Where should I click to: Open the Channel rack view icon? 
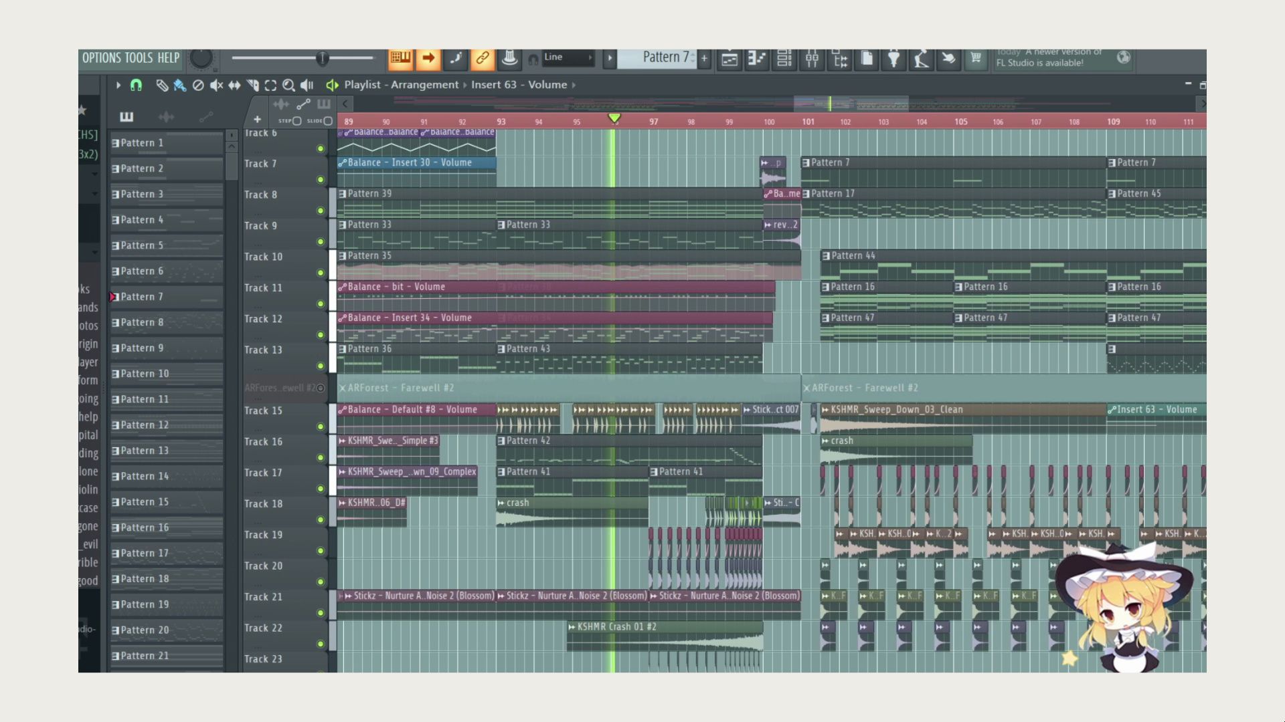(784, 59)
